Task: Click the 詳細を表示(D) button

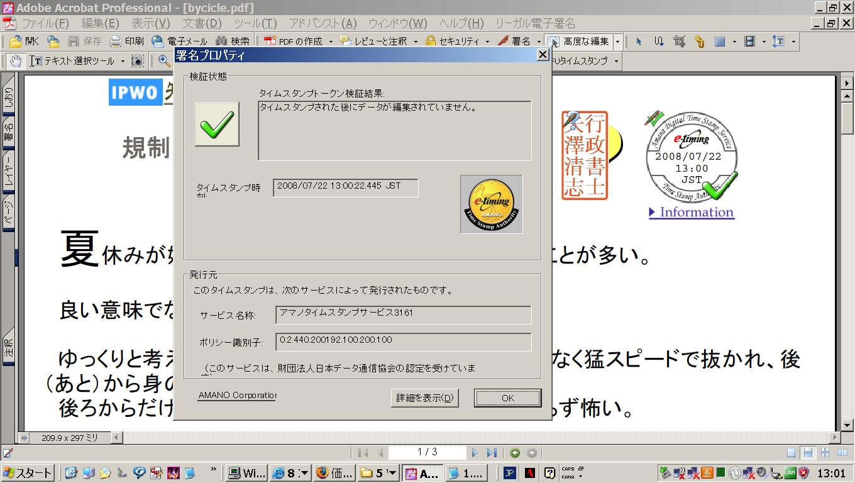Action: [x=424, y=398]
